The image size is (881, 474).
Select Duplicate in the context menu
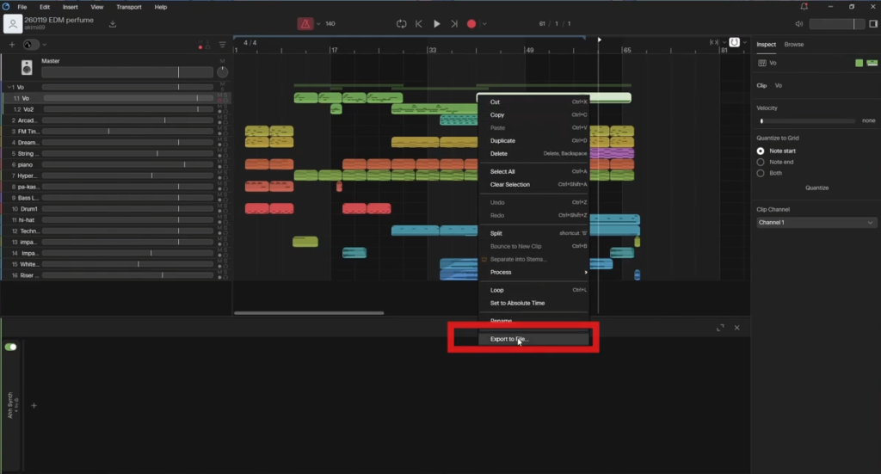coord(502,140)
